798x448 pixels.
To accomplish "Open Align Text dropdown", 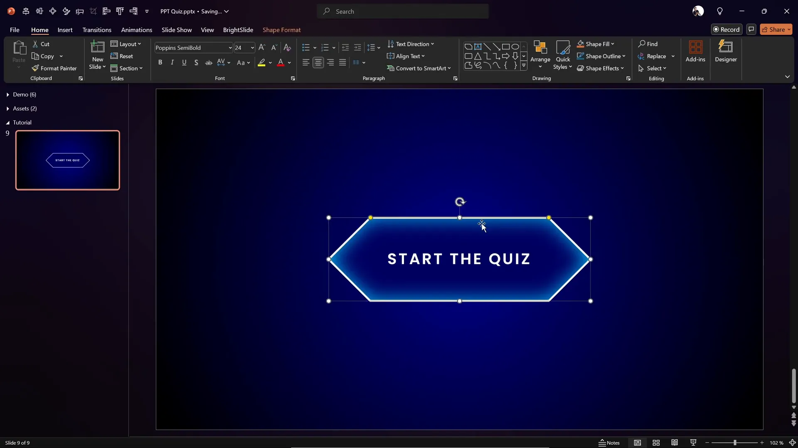I will click(406, 56).
